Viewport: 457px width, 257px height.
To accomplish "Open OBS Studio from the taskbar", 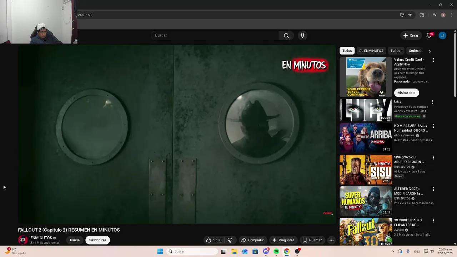I will [x=297, y=252].
